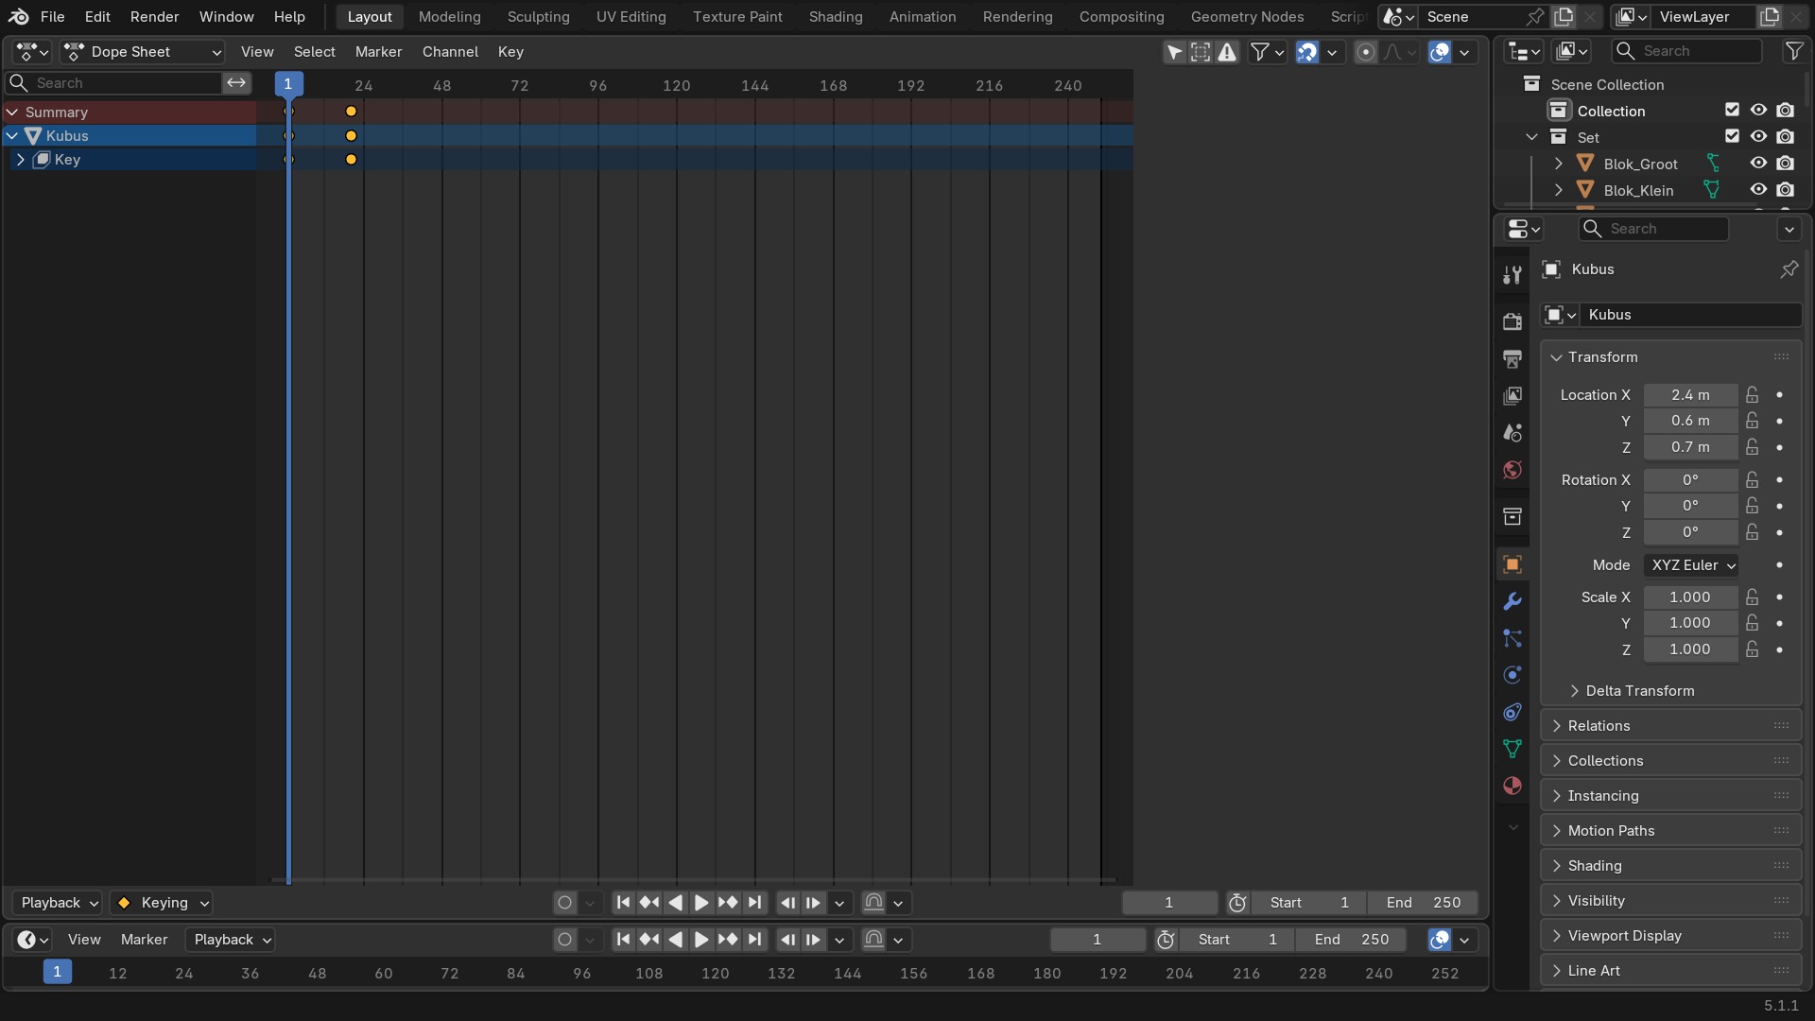Screen dimensions: 1815x1021
Task: Open the rotation Mode XYZ Euler dropdown
Action: [1691, 565]
